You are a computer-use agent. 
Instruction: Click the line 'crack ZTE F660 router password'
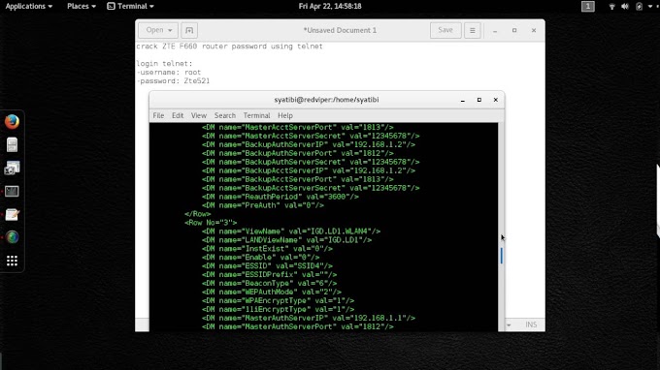click(x=229, y=46)
